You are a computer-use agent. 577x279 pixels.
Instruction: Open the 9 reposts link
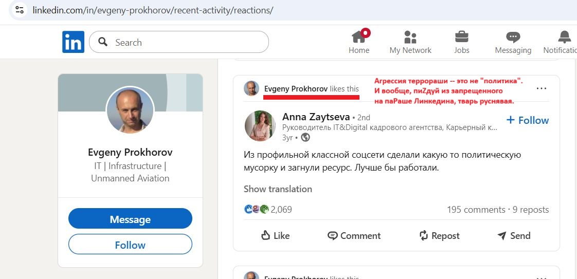click(x=531, y=210)
